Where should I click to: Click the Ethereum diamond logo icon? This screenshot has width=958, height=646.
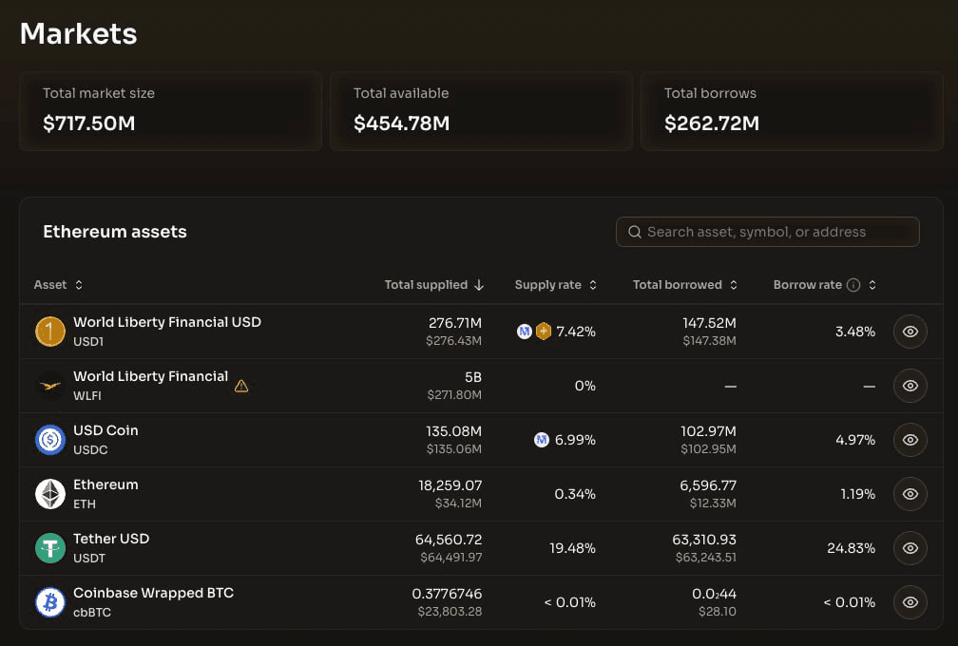pyautogui.click(x=50, y=494)
